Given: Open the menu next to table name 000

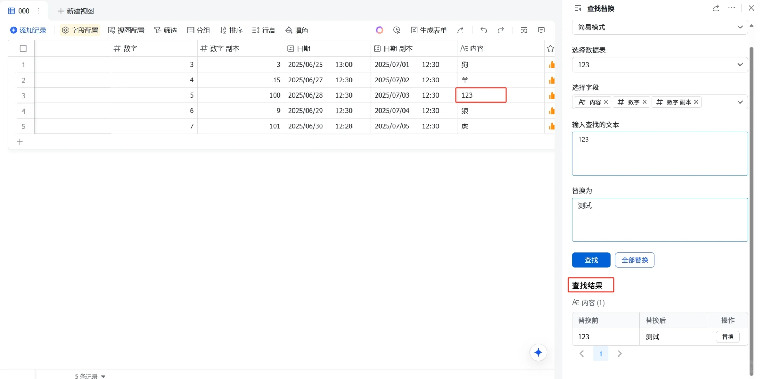Looking at the screenshot, I should (39, 11).
